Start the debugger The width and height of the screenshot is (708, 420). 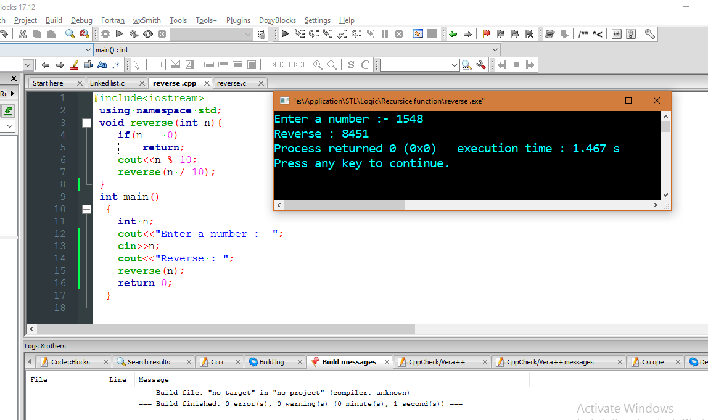(286, 34)
